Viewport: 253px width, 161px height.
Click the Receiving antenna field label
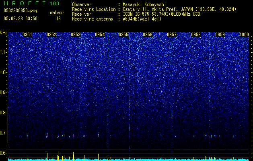pyautogui.click(x=93, y=19)
